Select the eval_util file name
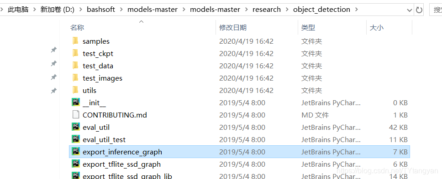This screenshot has width=442, height=179. [x=96, y=127]
